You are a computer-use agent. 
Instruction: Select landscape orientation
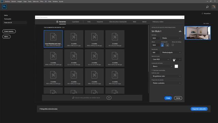167,45
